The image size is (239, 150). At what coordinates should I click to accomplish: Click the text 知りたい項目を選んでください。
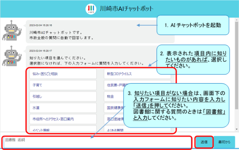pos(58,58)
